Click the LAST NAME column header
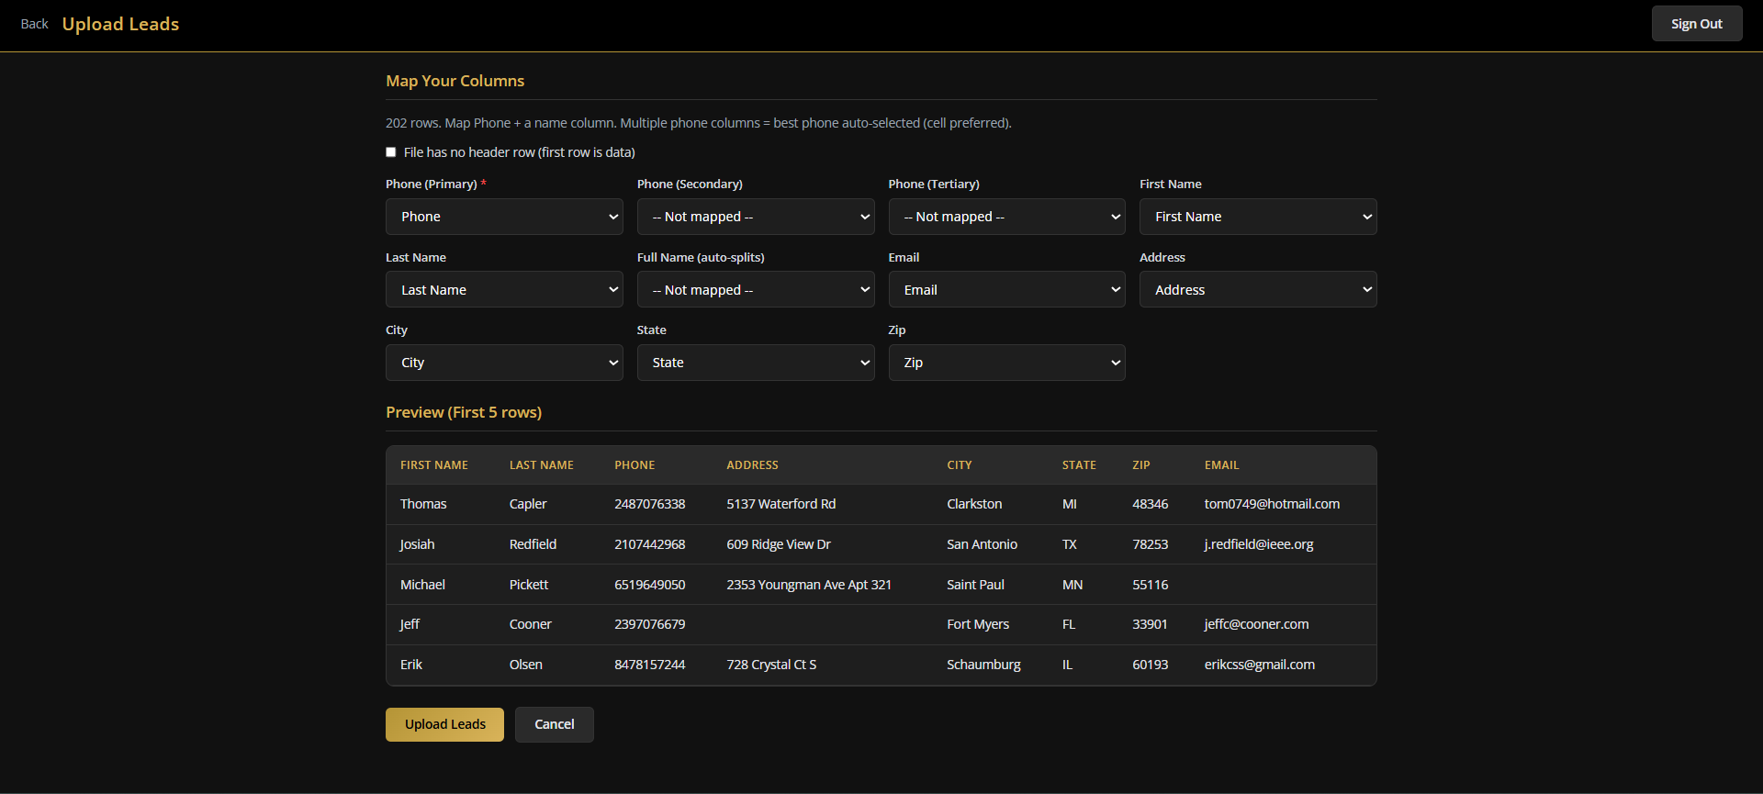 [x=542, y=465]
